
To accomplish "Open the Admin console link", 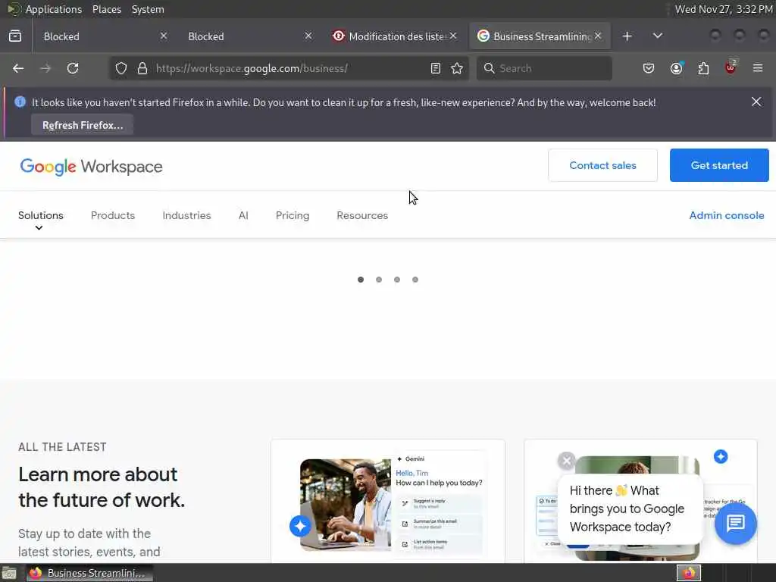I will tap(727, 215).
